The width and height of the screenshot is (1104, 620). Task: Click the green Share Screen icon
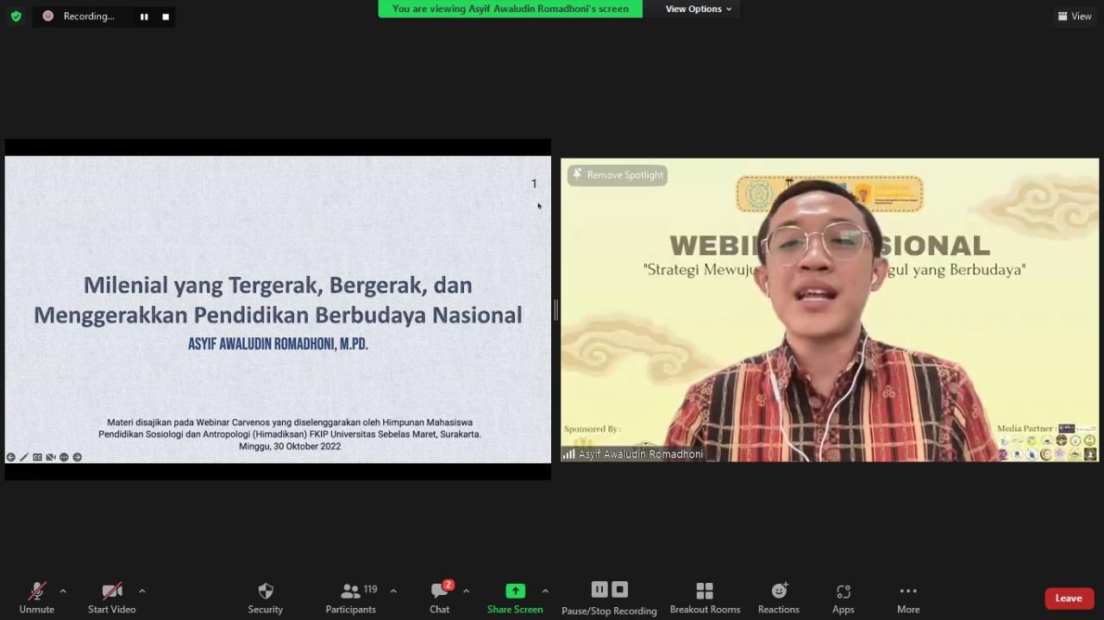515,591
